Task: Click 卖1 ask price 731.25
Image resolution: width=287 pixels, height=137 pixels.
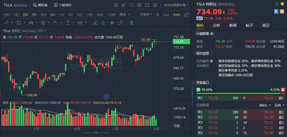Action: (268, 98)
